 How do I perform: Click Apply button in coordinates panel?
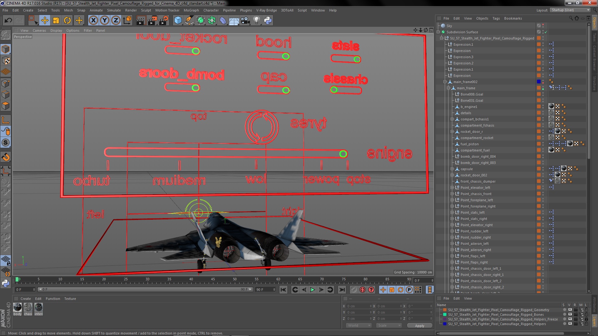pyautogui.click(x=420, y=325)
